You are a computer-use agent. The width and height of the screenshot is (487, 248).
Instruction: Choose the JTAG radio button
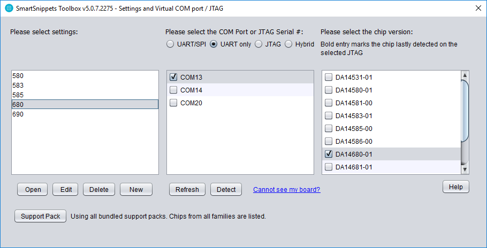click(x=258, y=44)
